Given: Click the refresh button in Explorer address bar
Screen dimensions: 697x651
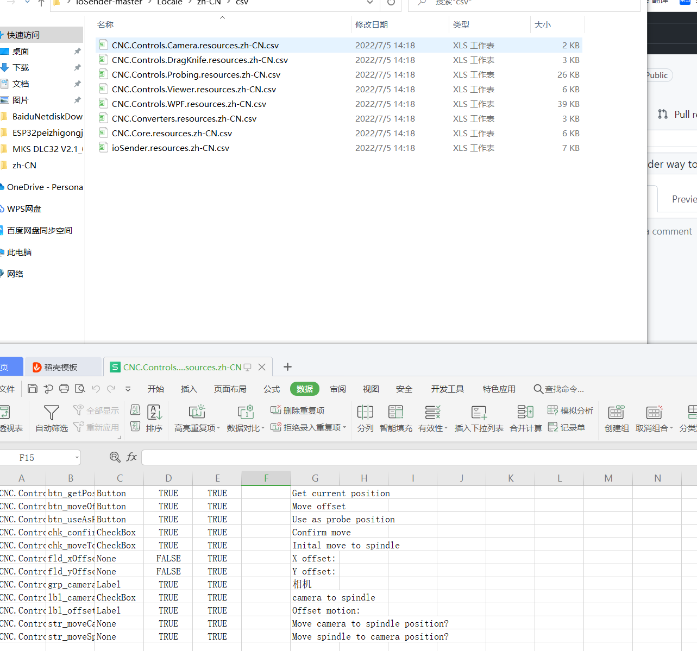Looking at the screenshot, I should point(391,3).
